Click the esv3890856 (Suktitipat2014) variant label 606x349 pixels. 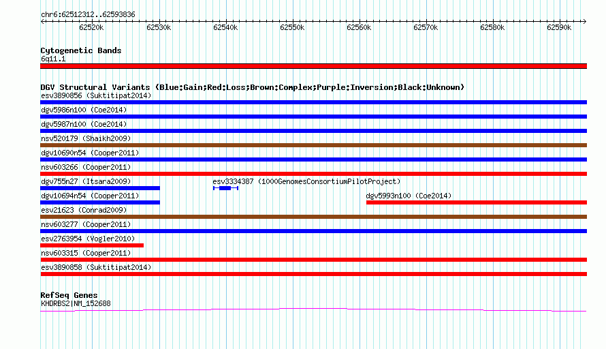click(x=96, y=95)
